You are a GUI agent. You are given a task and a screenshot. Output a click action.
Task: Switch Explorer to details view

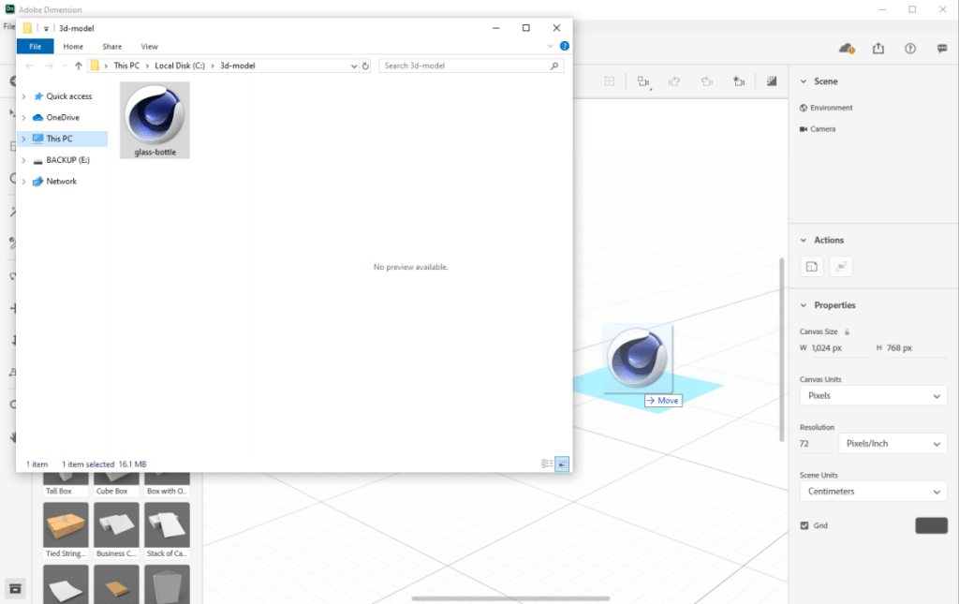[x=547, y=464]
